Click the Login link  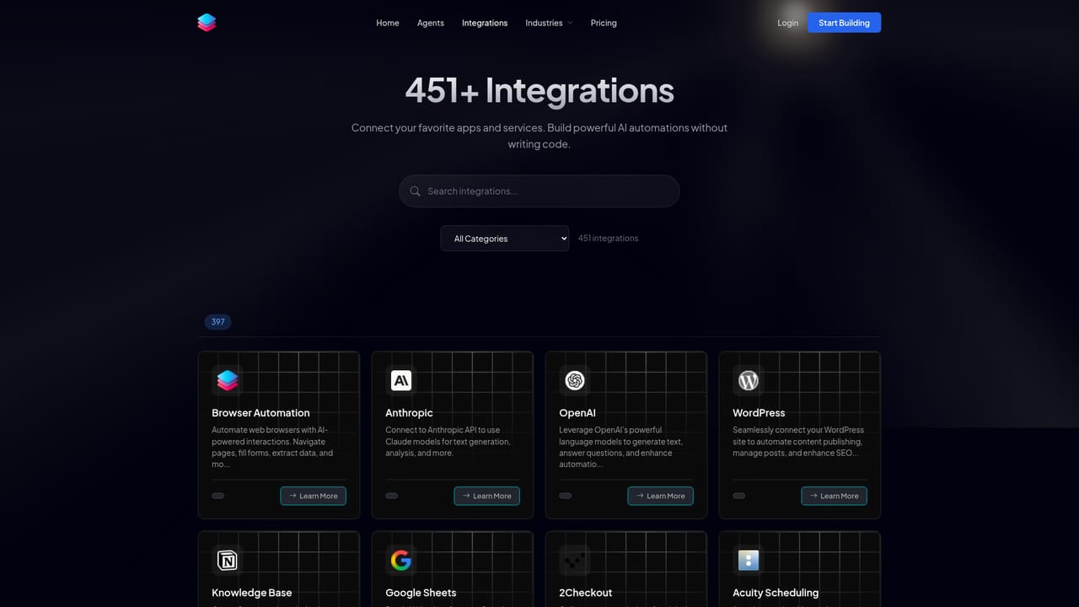(x=788, y=23)
